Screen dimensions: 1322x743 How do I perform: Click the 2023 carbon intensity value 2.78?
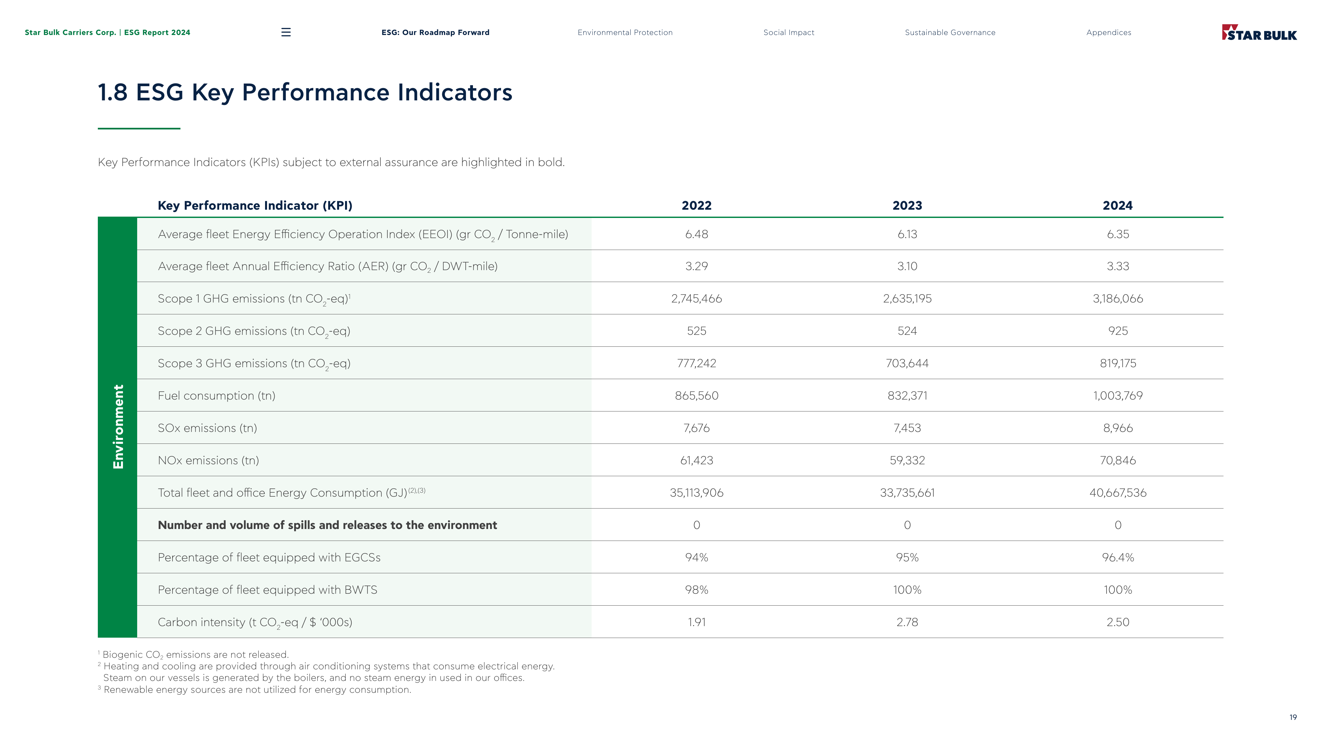coord(907,622)
